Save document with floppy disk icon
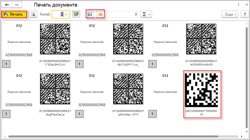This screenshot has width=250, height=140. coord(90,14)
